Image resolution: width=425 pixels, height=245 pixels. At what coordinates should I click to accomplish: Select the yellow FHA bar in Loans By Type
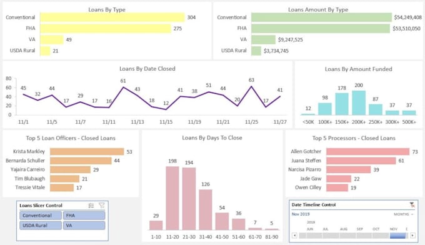coord(106,29)
